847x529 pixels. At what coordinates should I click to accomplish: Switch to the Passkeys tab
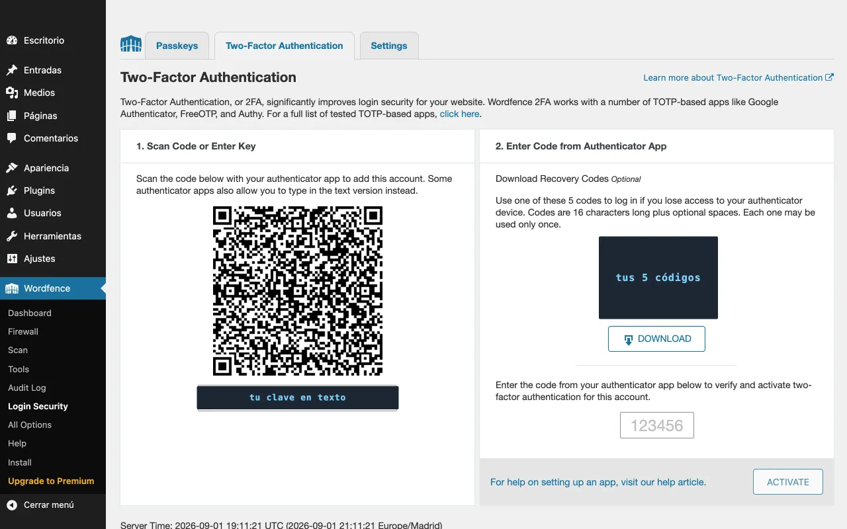pyautogui.click(x=177, y=46)
